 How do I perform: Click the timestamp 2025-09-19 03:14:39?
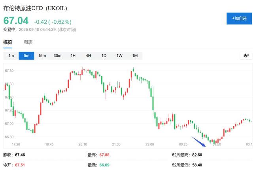point(37,30)
